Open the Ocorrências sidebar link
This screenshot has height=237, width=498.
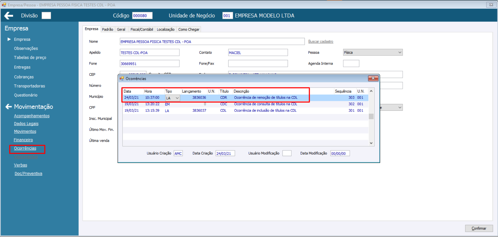coord(25,148)
